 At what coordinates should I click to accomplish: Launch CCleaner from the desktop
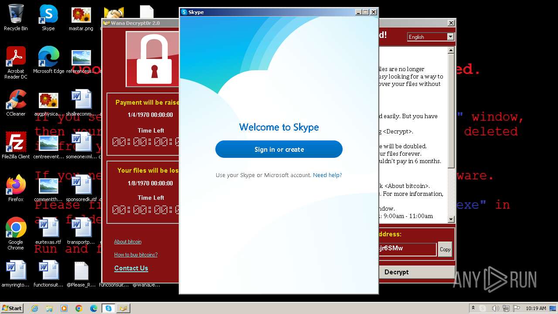(16, 103)
